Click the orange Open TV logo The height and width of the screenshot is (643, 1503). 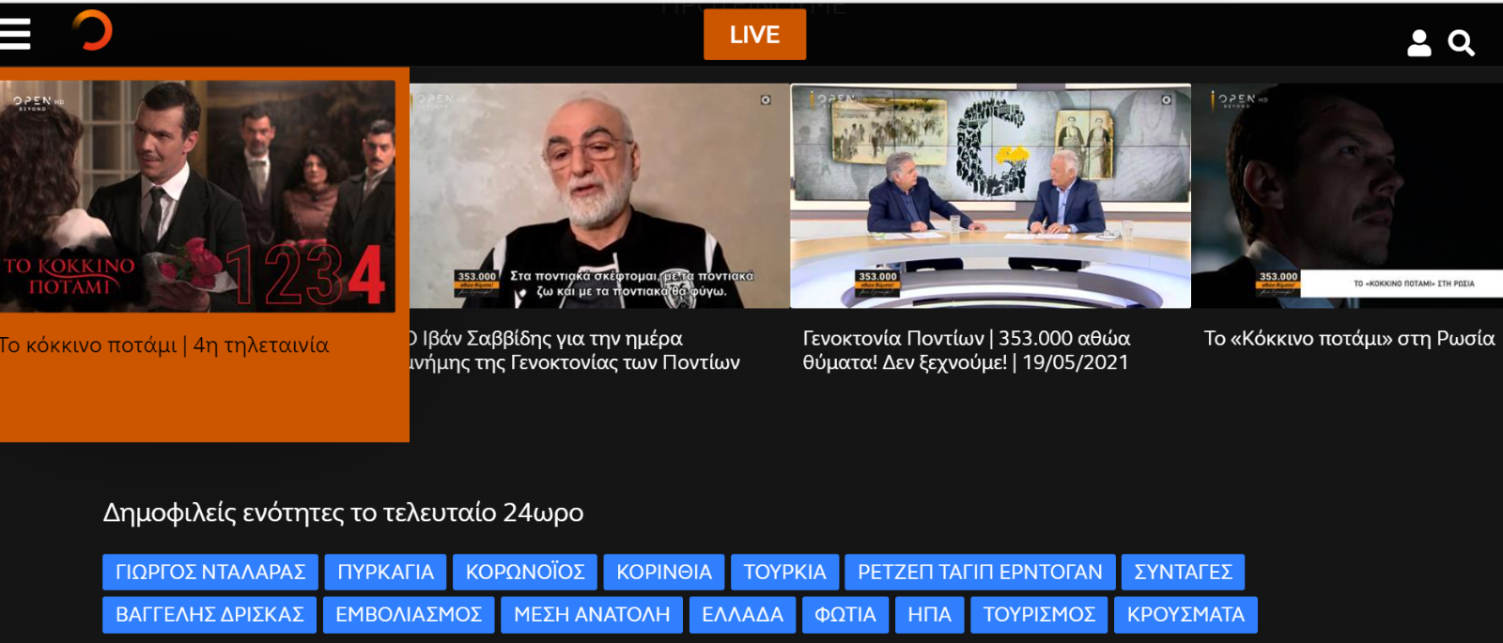tap(92, 30)
